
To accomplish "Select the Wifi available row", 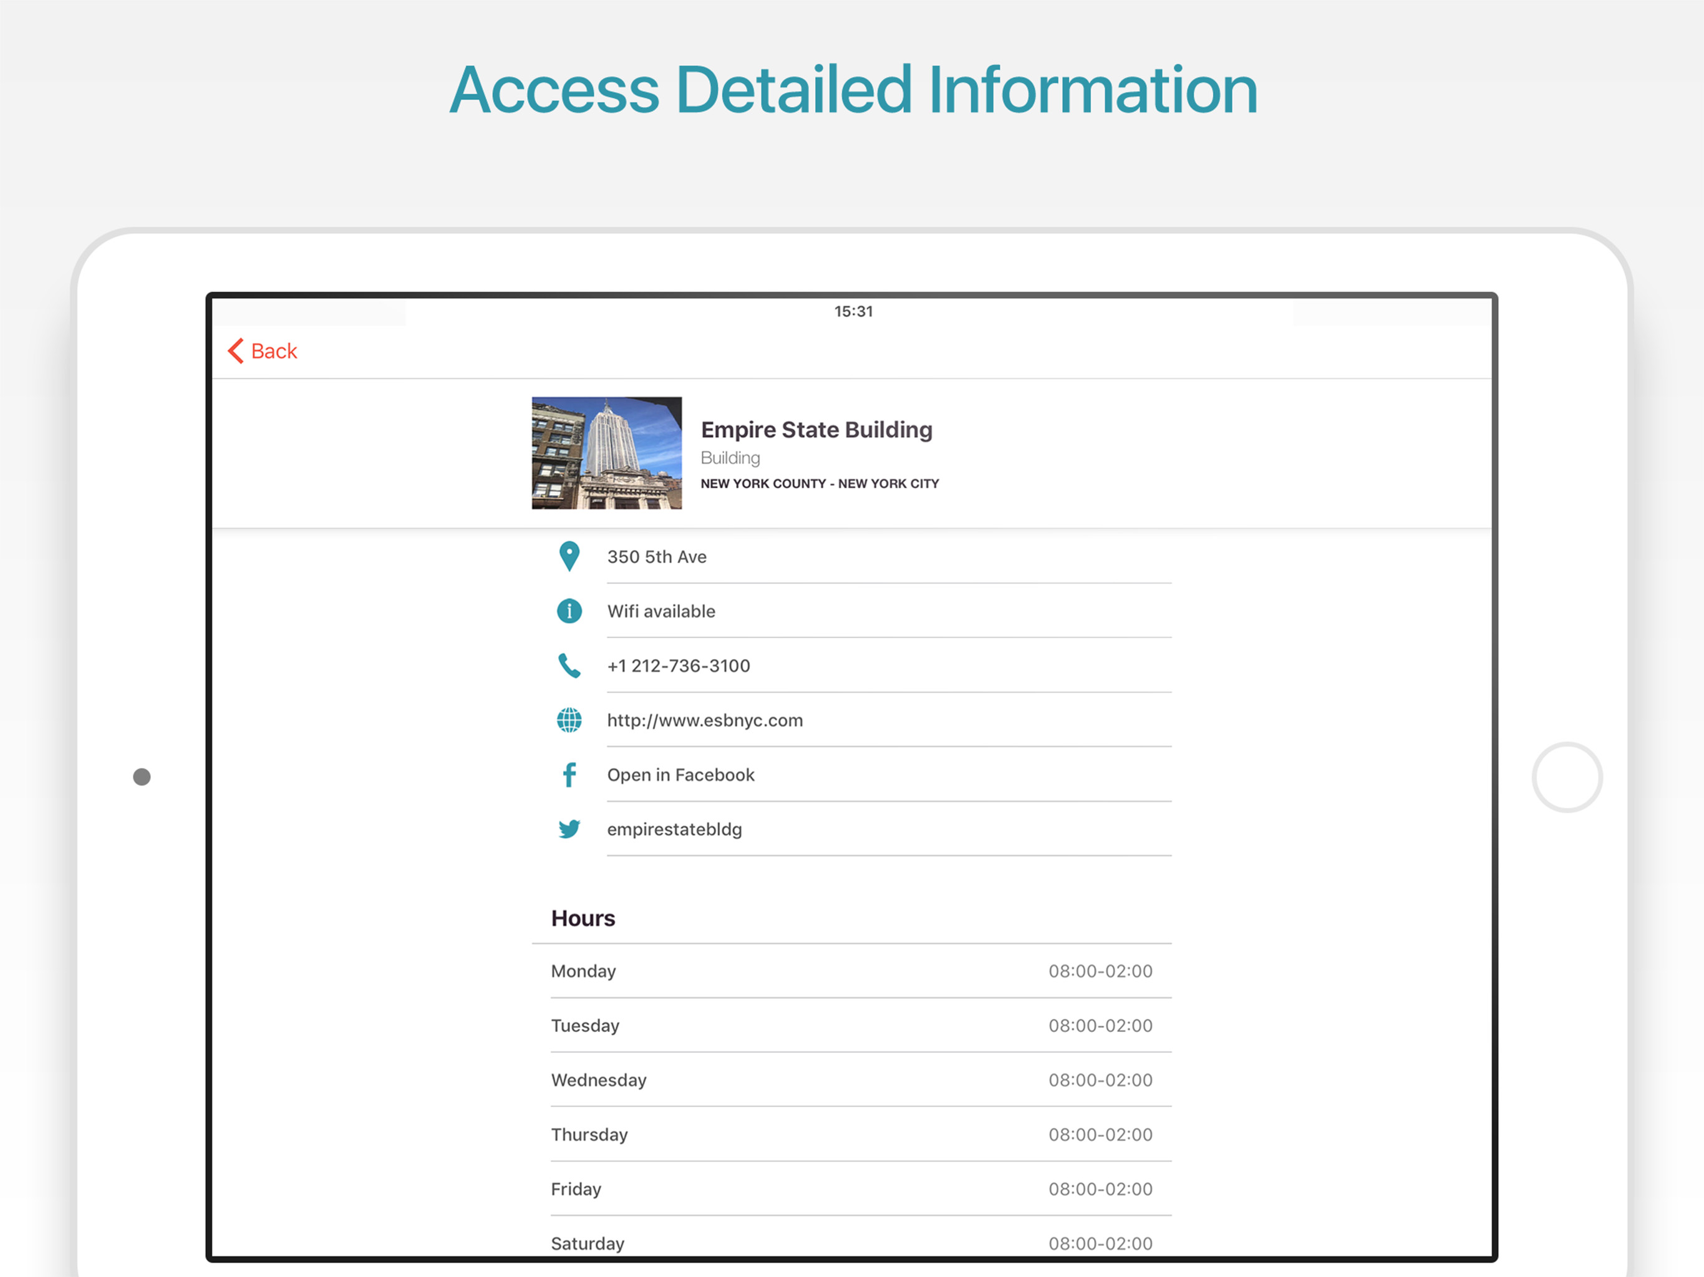I will (661, 612).
